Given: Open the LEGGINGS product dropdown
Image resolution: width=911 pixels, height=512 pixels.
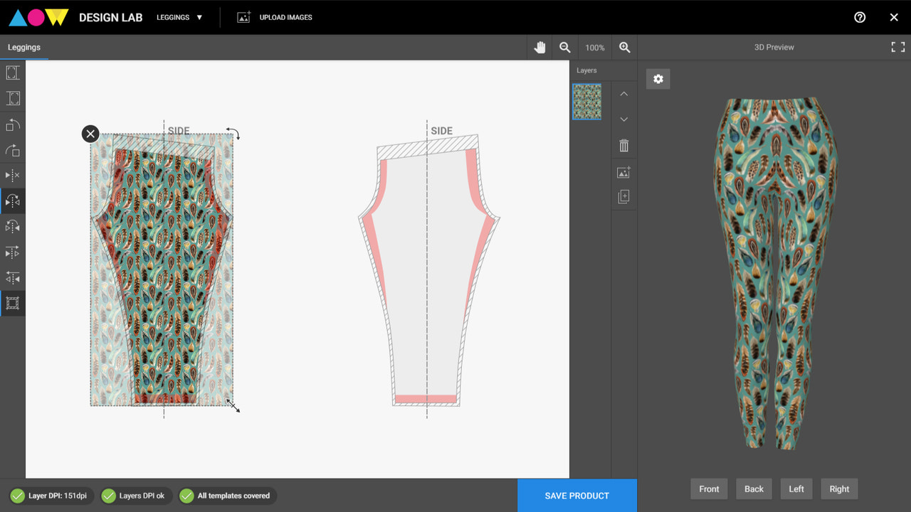Looking at the screenshot, I should click(x=179, y=17).
